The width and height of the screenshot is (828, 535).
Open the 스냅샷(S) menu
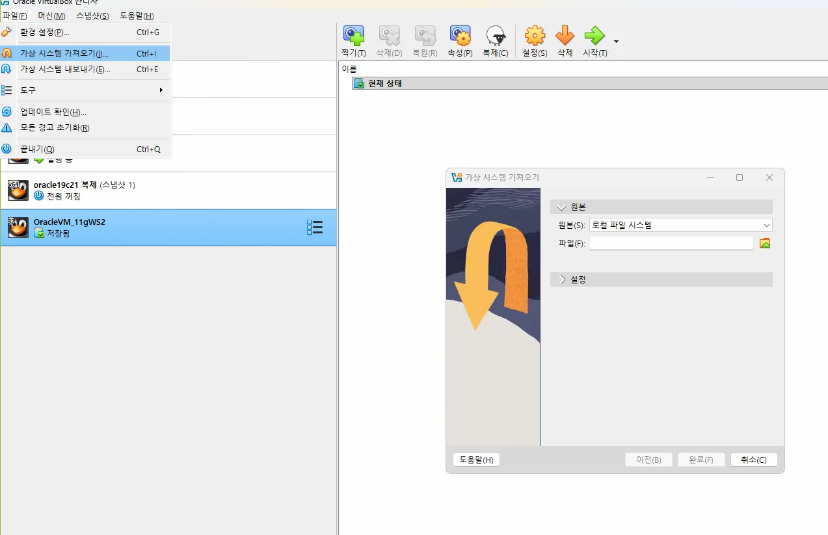pyautogui.click(x=92, y=16)
